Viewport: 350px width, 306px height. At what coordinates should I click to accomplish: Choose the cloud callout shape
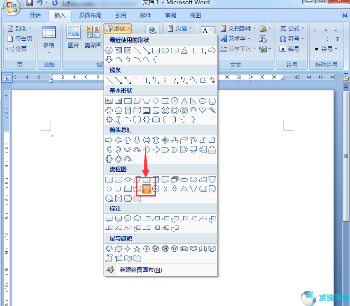137,219
